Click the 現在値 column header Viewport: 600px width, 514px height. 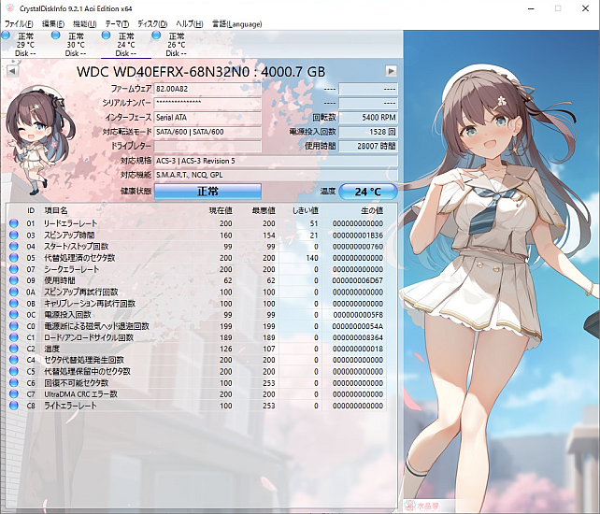(221, 211)
